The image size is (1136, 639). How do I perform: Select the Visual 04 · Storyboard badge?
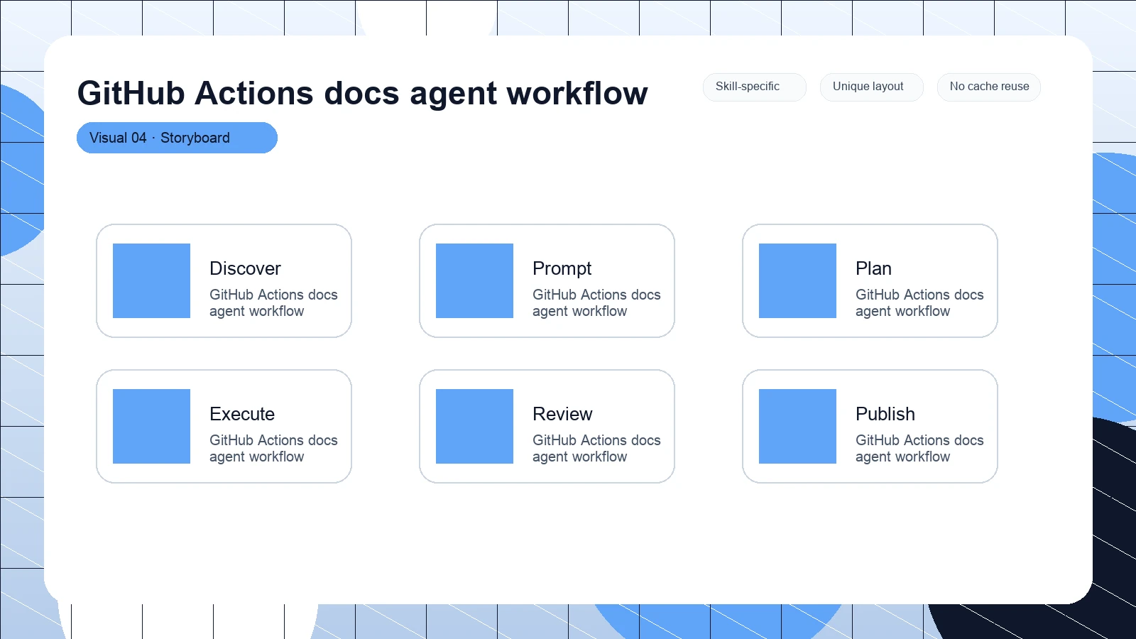[x=177, y=138]
